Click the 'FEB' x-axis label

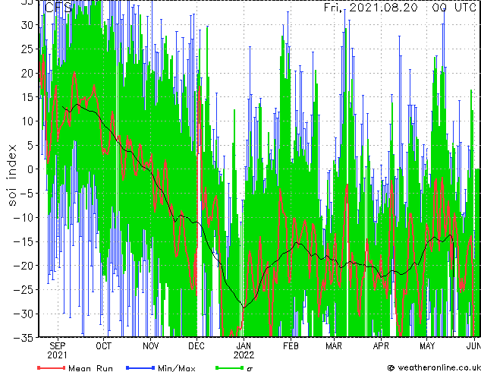(x=291, y=346)
